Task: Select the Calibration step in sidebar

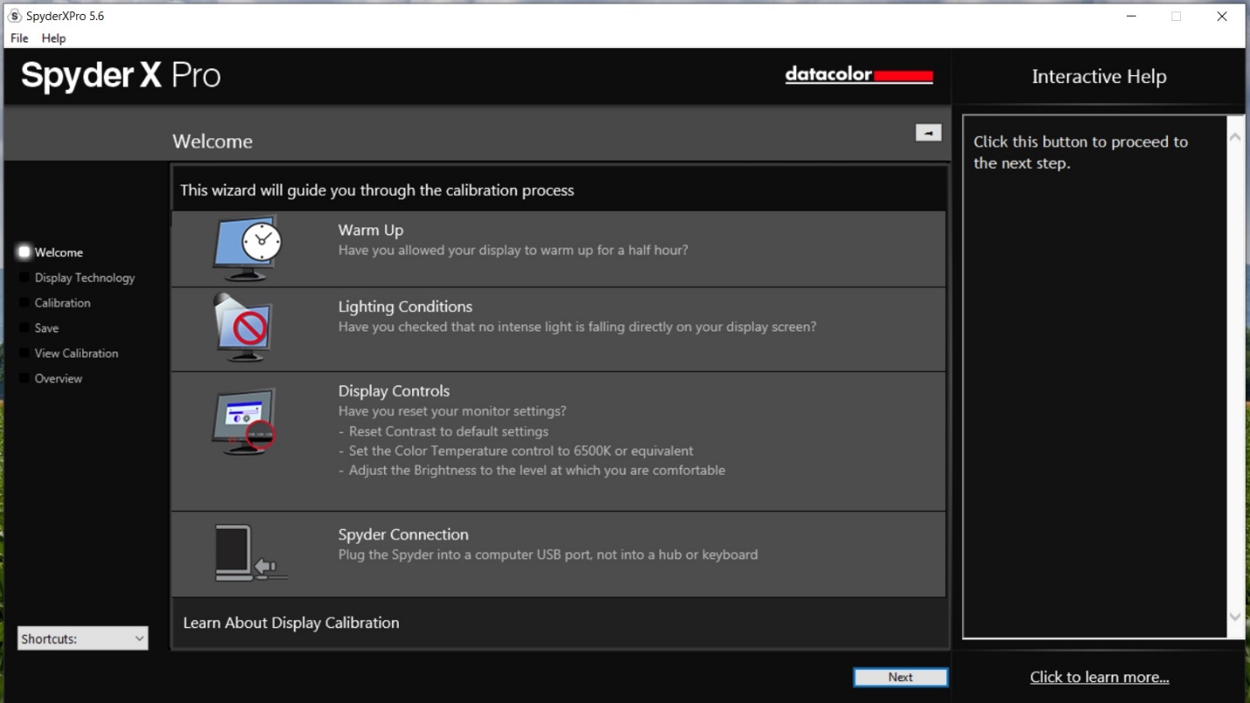Action: 62,303
